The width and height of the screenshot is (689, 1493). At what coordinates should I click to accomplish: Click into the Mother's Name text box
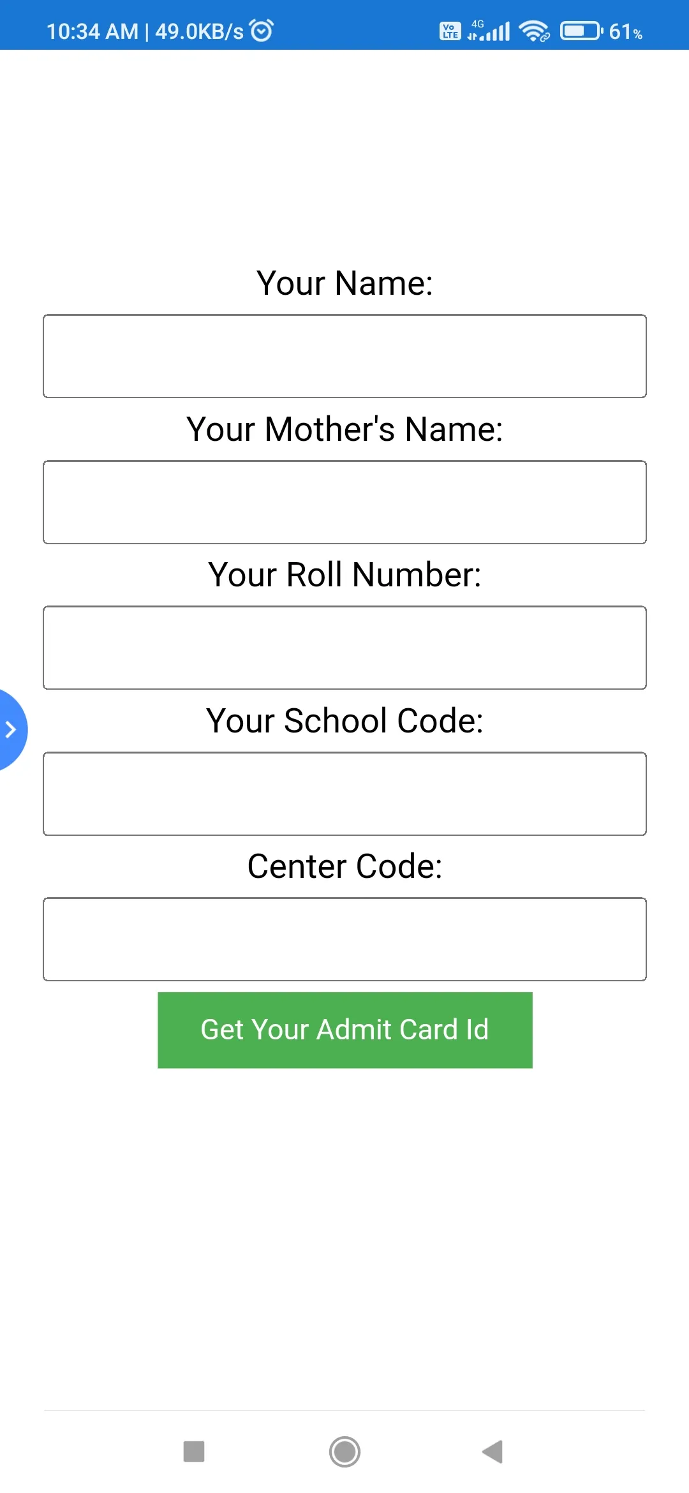(344, 502)
